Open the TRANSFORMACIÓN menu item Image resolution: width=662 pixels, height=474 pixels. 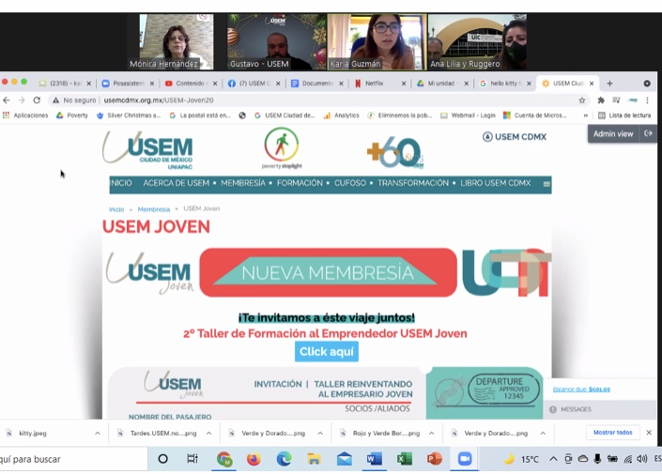click(x=413, y=183)
